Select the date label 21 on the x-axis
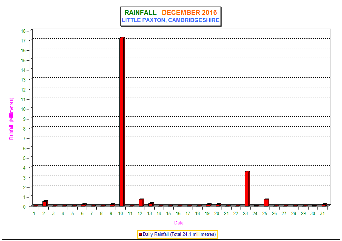 pos(226,213)
